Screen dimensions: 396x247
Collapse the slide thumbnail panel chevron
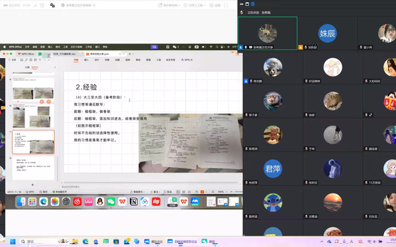[55, 67]
